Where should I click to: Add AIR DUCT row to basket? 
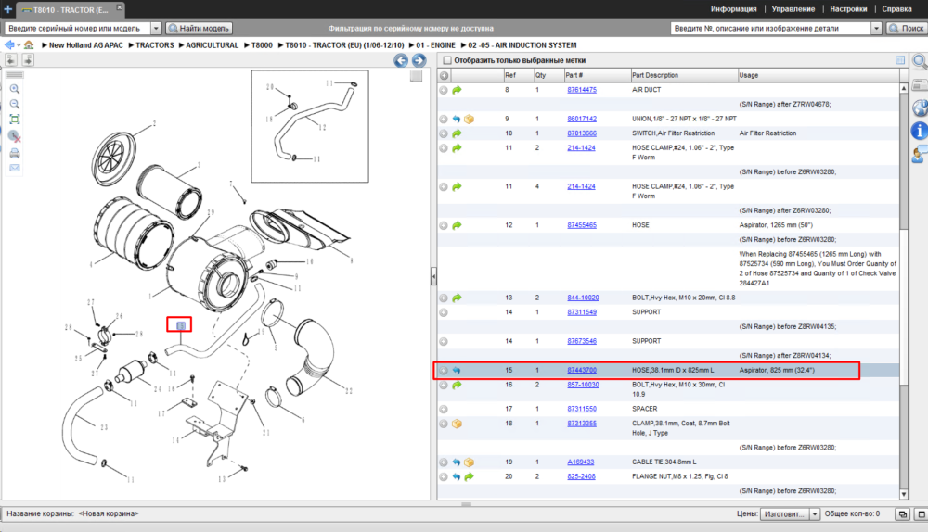444,90
